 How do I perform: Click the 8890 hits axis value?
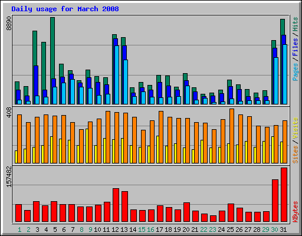(9, 23)
